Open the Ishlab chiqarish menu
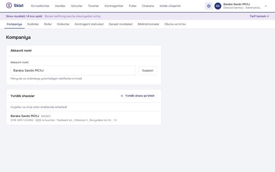The height and width of the screenshot is (172, 275). [x=170, y=6]
